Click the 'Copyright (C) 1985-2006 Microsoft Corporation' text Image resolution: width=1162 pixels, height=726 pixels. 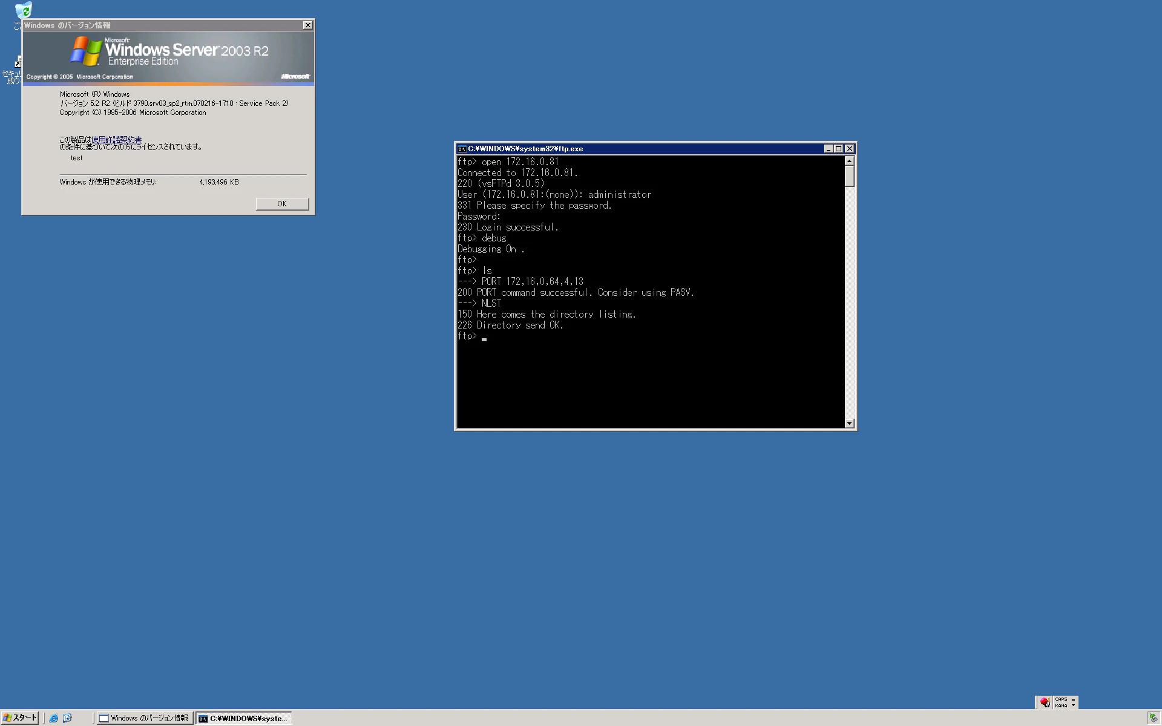pyautogui.click(x=133, y=113)
